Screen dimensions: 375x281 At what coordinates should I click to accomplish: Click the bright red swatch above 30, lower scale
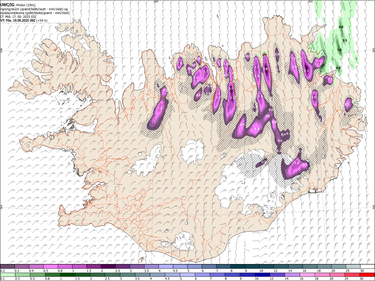367,275
